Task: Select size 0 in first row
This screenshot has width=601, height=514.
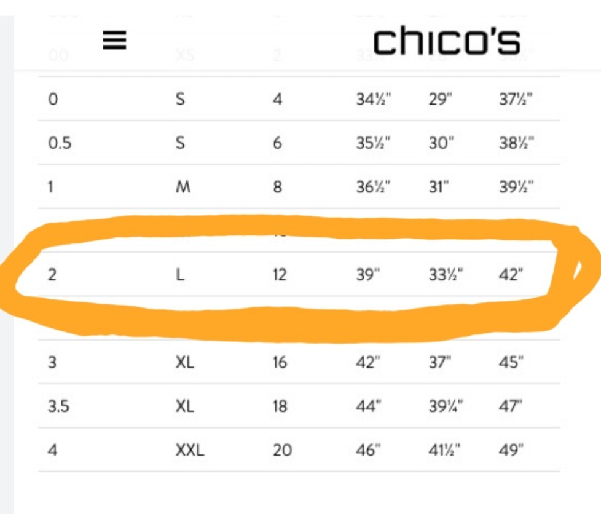Action: [53, 100]
